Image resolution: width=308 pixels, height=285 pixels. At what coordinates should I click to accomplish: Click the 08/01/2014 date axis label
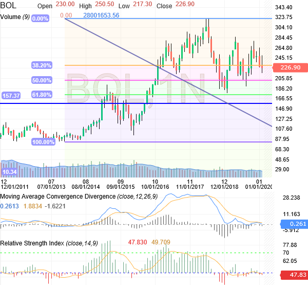coord(86,187)
